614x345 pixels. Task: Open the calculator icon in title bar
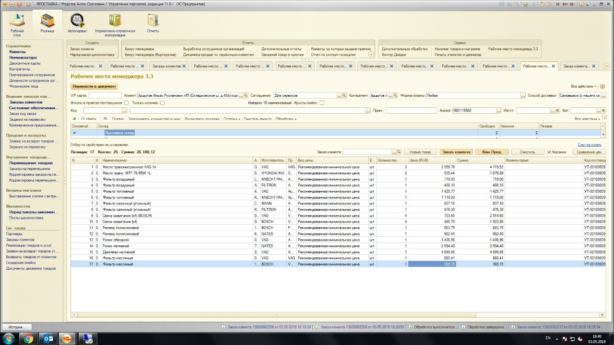tap(542, 4)
